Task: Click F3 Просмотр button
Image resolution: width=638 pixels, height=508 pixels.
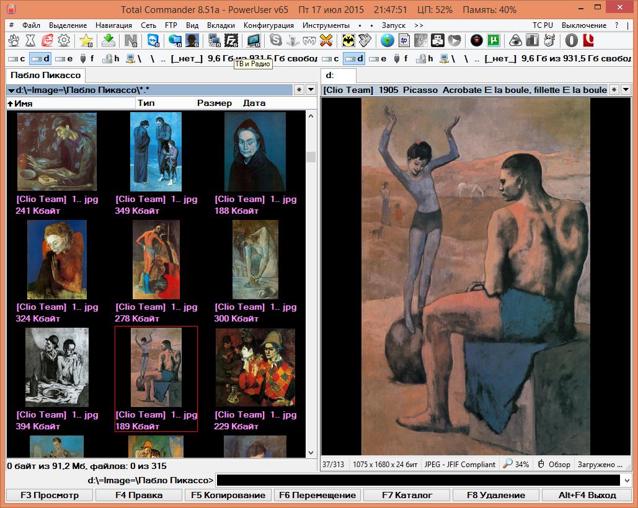Action: (50, 495)
